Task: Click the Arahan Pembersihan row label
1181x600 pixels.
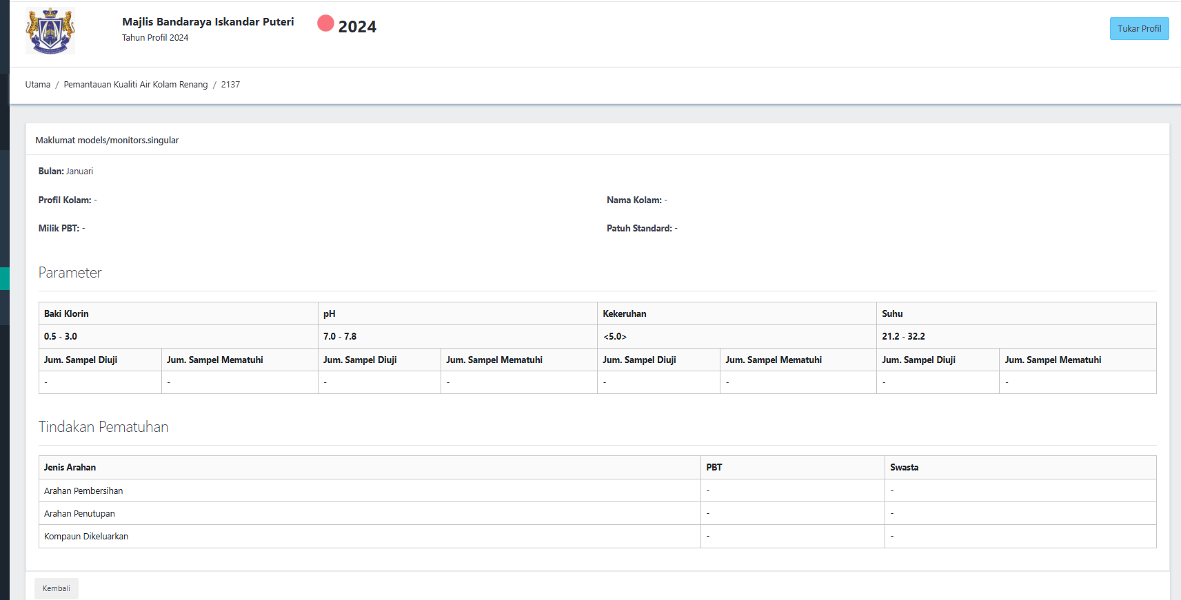Action: pyautogui.click(x=83, y=490)
